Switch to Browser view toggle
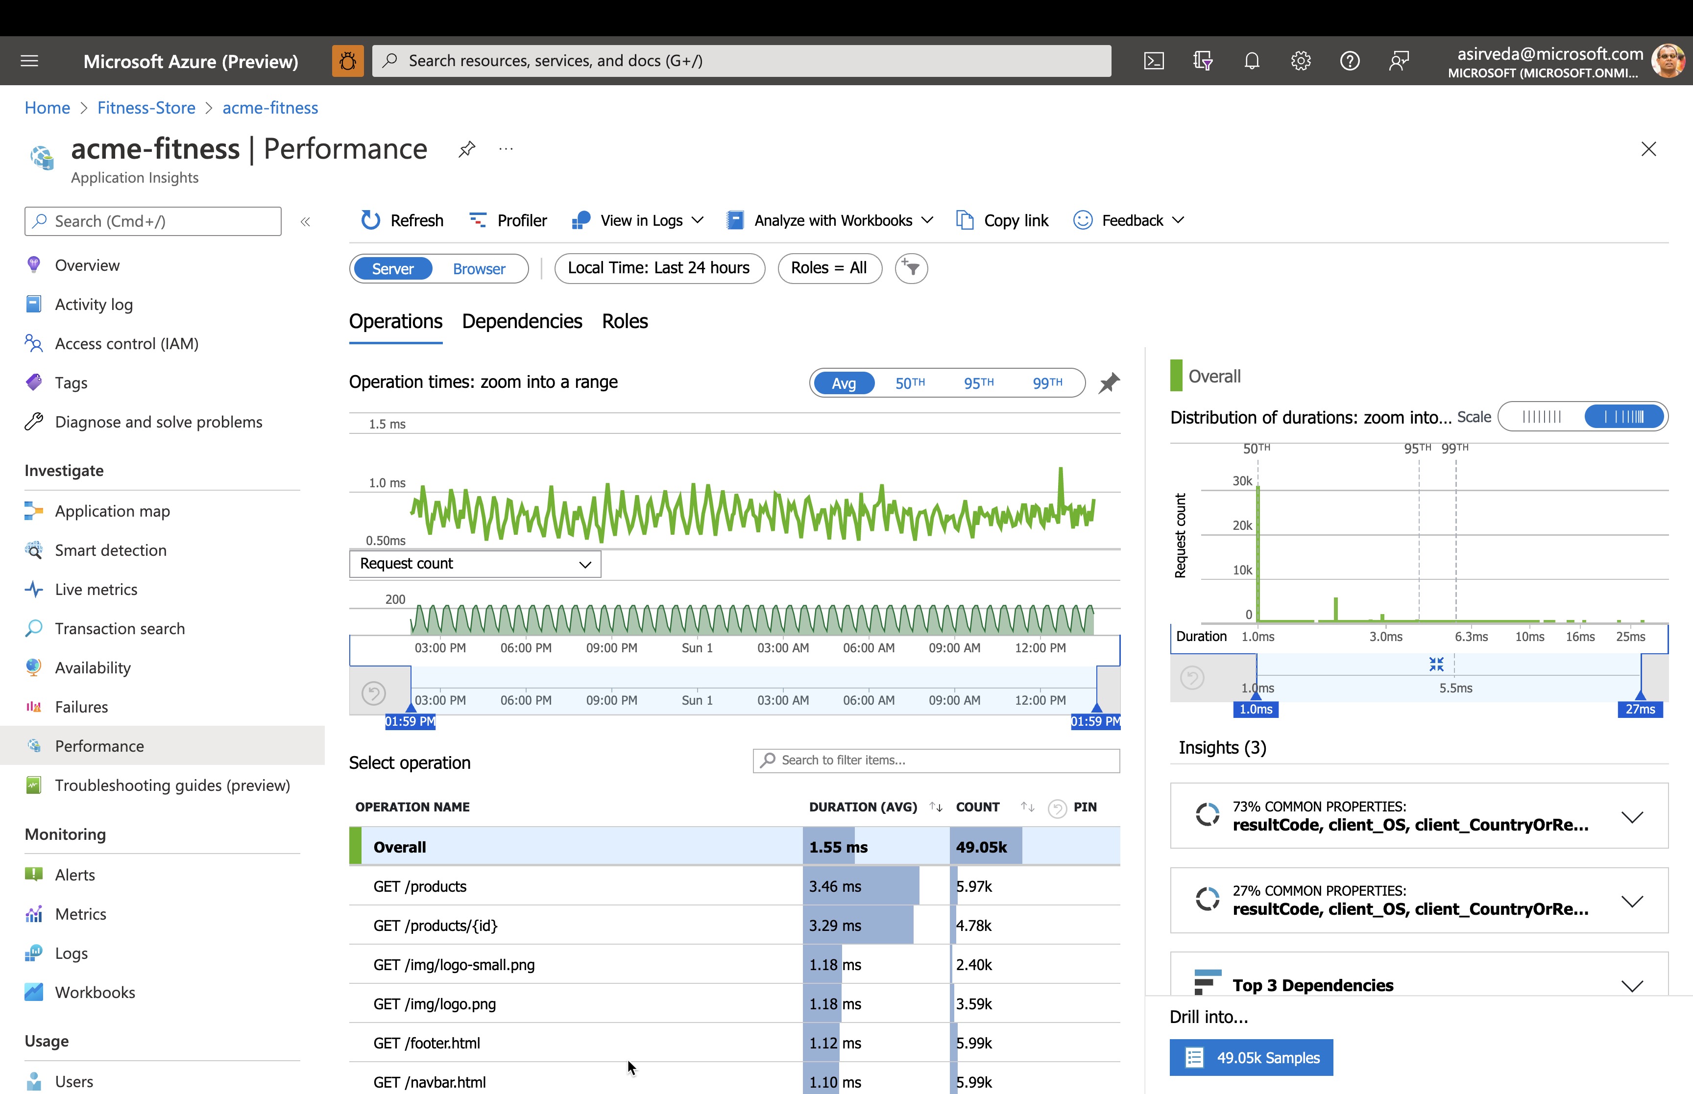Screen dimensions: 1693x1094 point(479,268)
